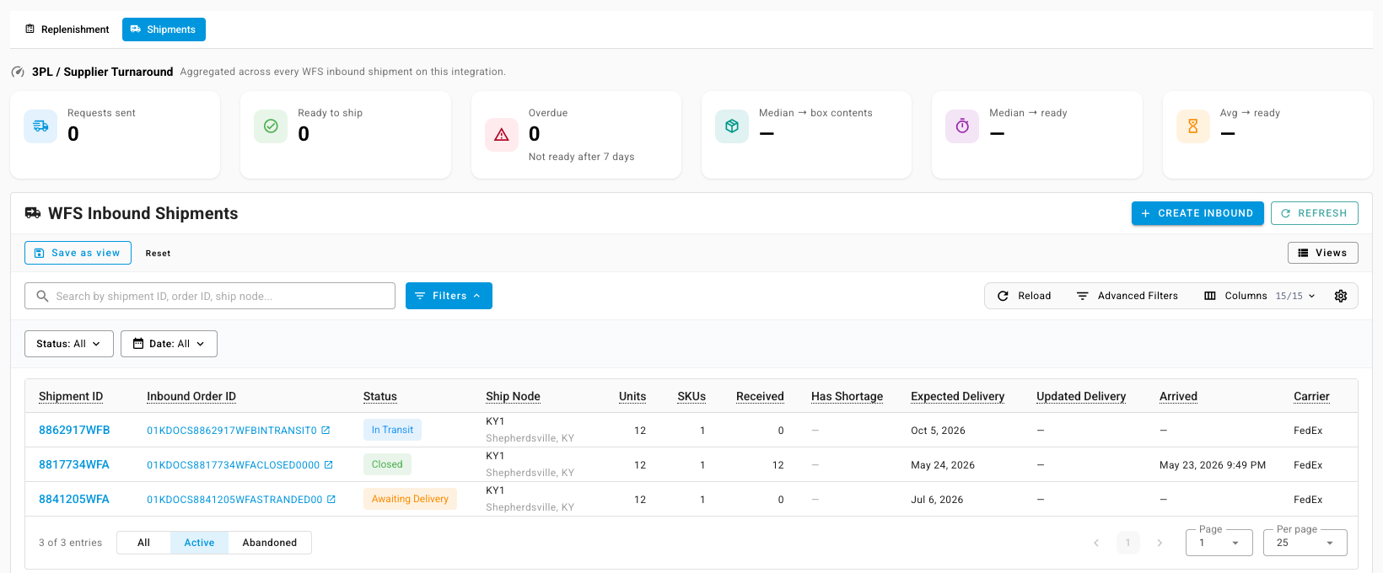Screen dimensions: 1383x573
Task: Click the Requests sent truck icon
Action: [x=40, y=126]
